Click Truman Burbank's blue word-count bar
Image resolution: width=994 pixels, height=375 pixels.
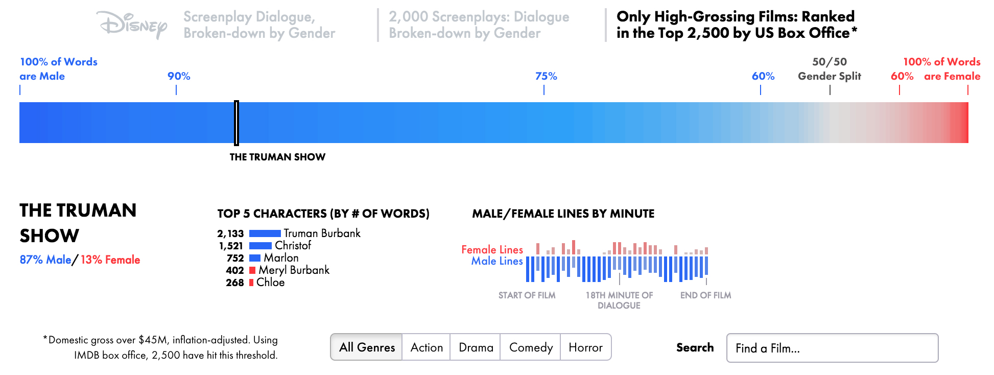click(265, 233)
